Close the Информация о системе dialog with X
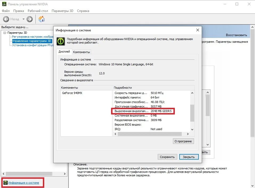Screen dimensions: 255x188 point(198,30)
